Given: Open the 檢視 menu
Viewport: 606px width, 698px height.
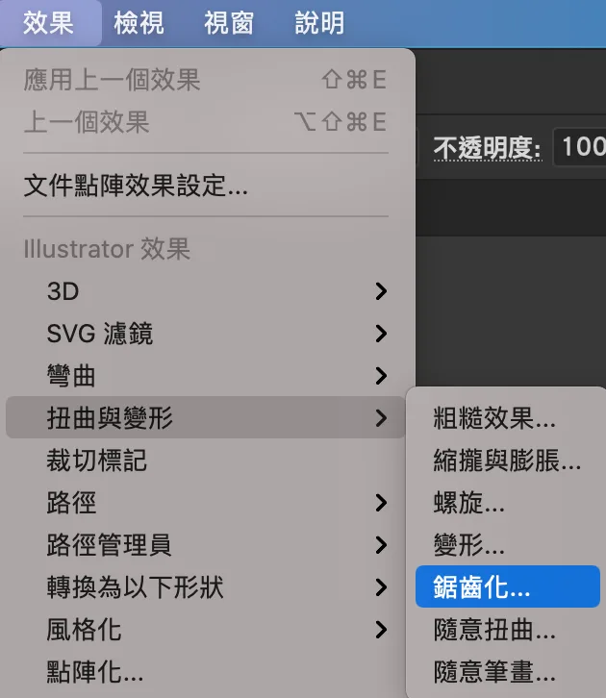Looking at the screenshot, I should [x=139, y=23].
